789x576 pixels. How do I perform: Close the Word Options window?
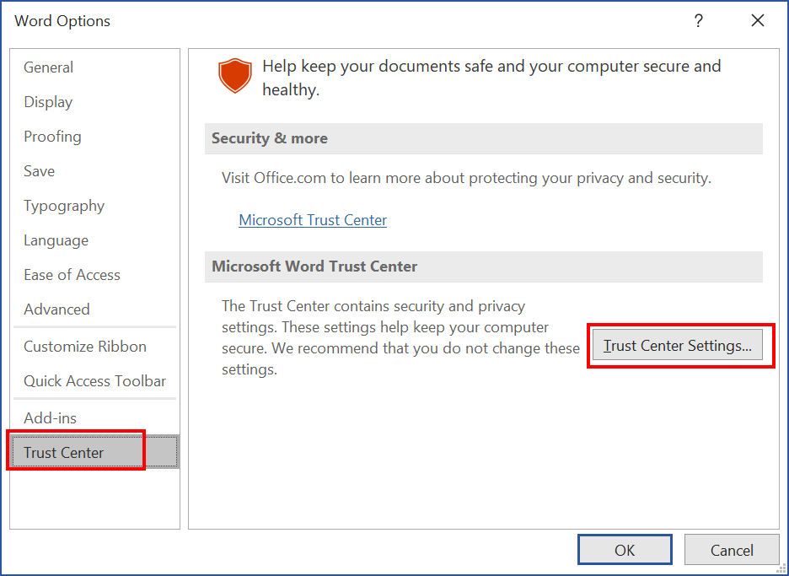click(757, 20)
